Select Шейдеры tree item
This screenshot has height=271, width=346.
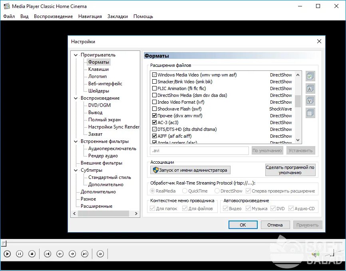click(99, 91)
